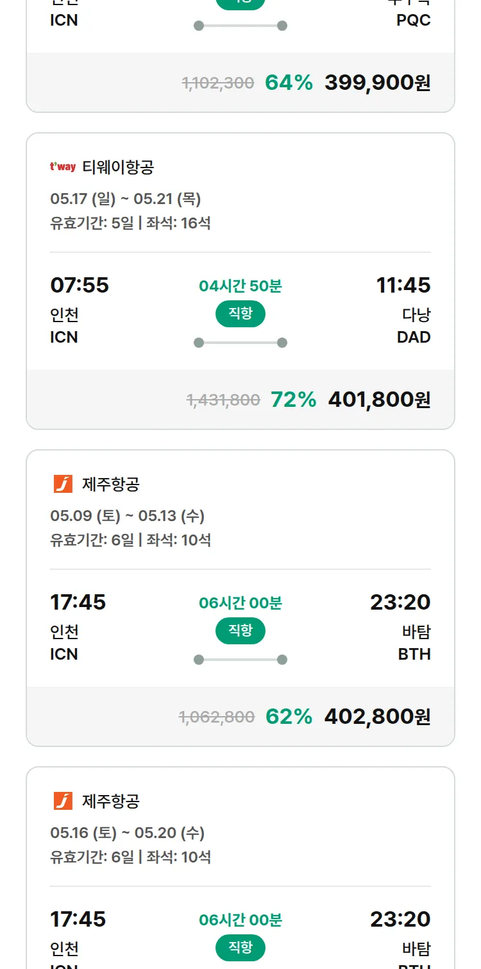Click the route line on the Da Nang flight

(x=240, y=343)
